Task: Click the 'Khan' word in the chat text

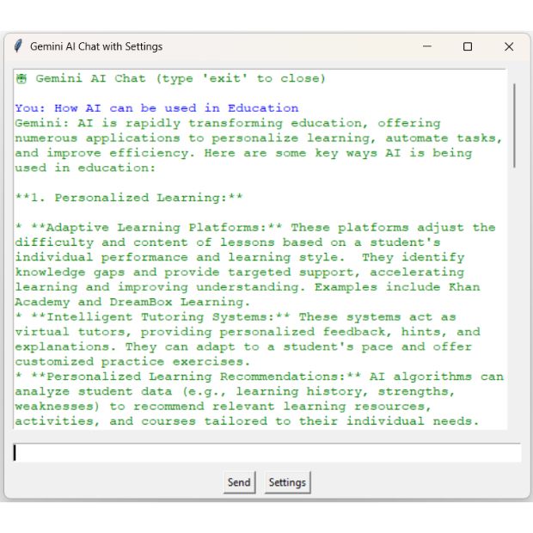Action: tap(464, 287)
